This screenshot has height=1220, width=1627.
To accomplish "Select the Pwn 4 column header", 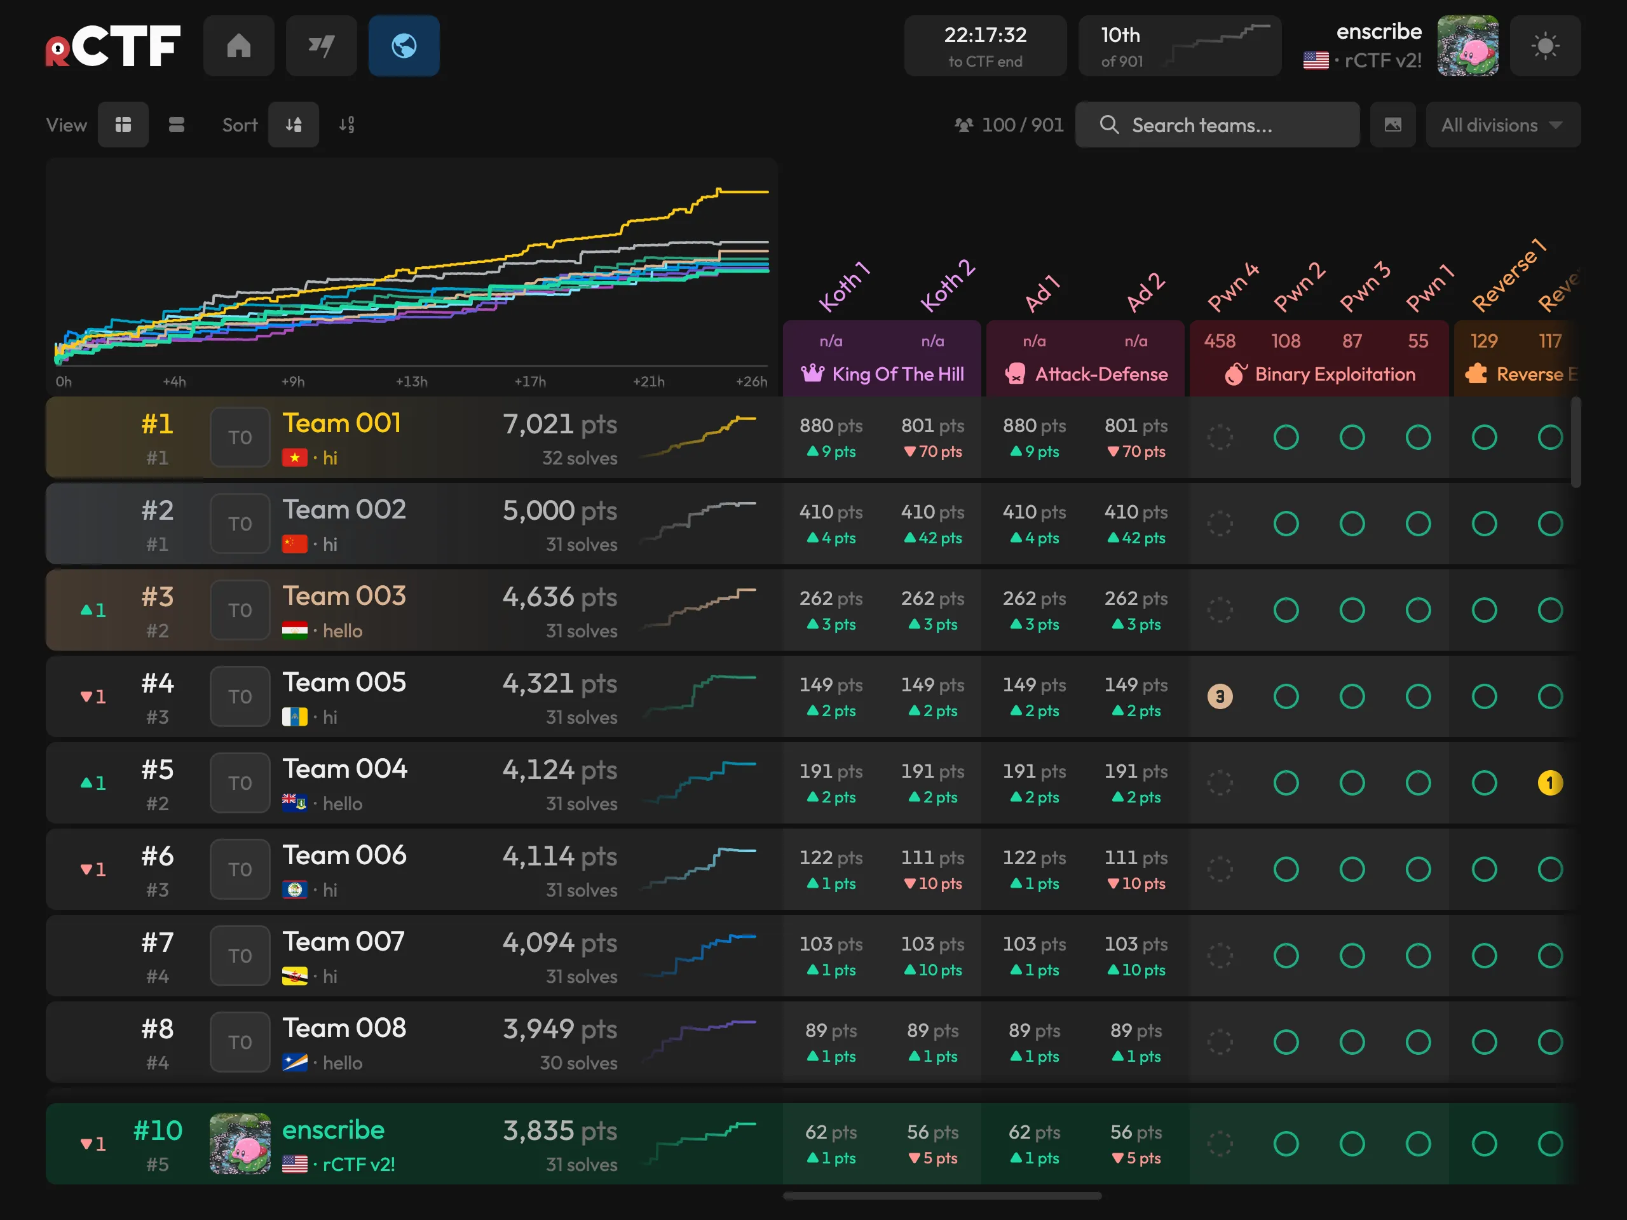I will tap(1233, 286).
